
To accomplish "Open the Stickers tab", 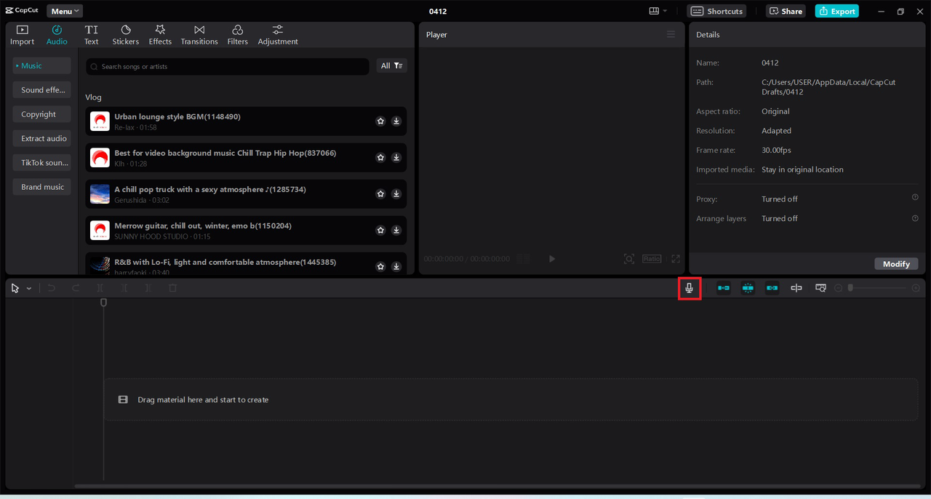I will pyautogui.click(x=125, y=35).
